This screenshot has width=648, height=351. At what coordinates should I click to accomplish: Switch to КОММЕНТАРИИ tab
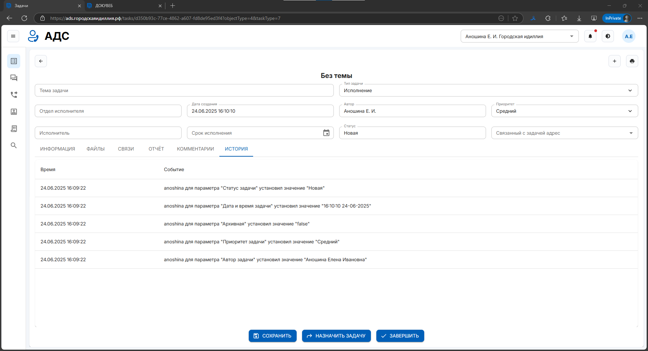point(195,149)
